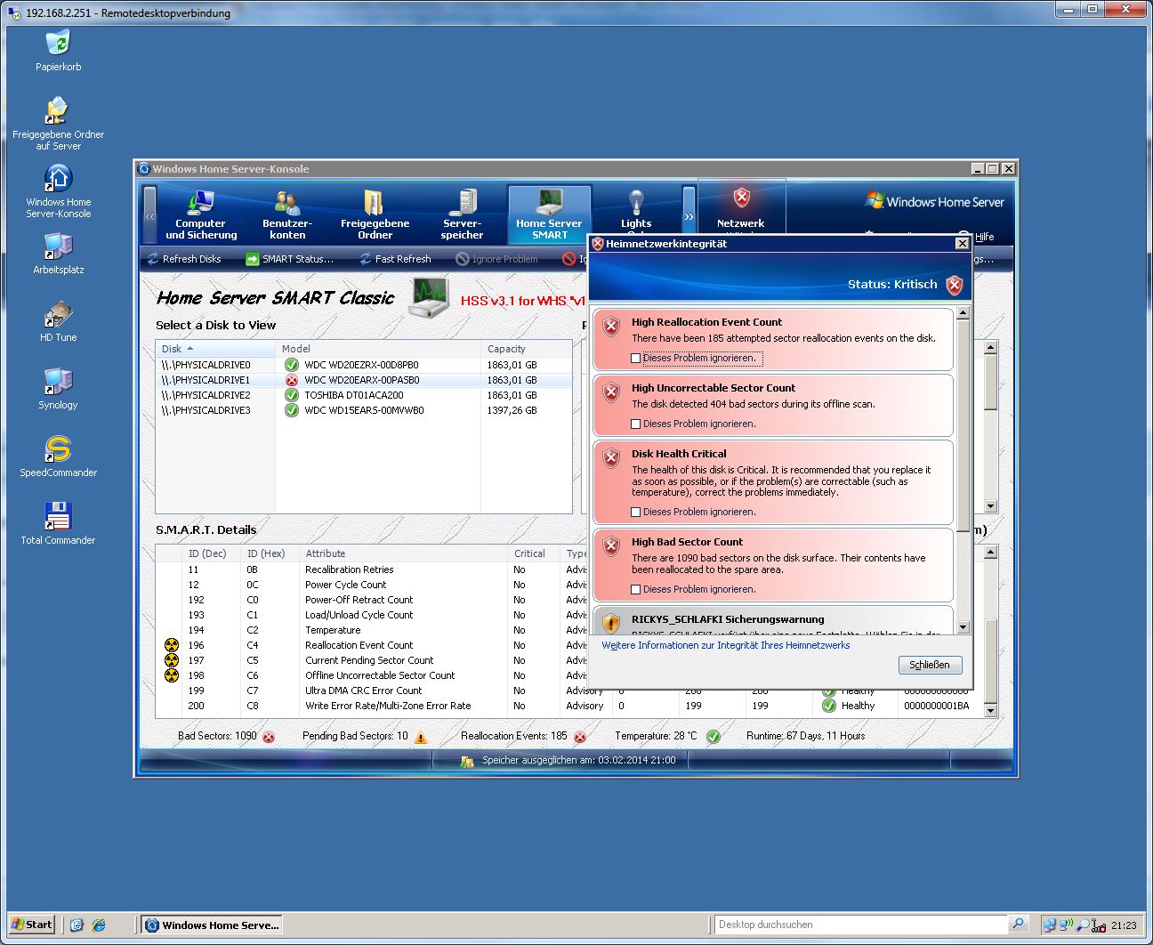Select PHYSICALDRIVE2 disk row
1153x945 pixels.
point(364,395)
